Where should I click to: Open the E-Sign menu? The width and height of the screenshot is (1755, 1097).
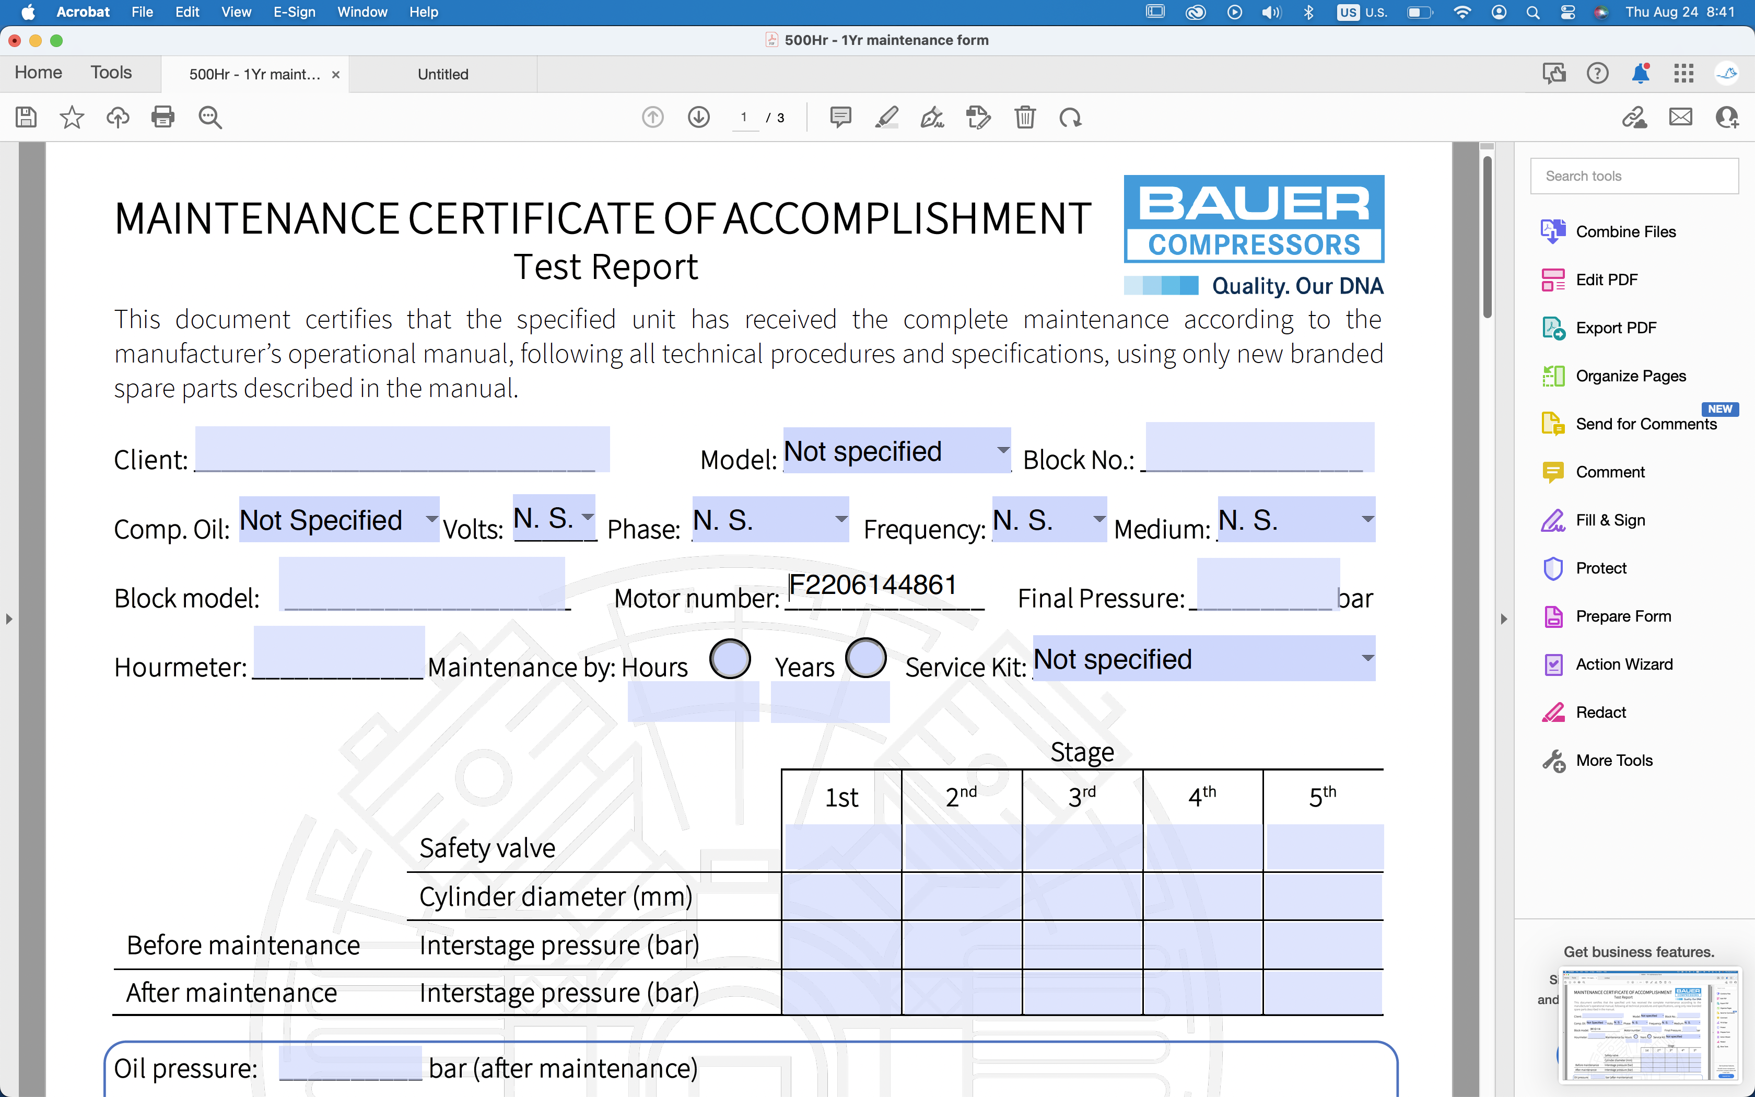click(294, 11)
